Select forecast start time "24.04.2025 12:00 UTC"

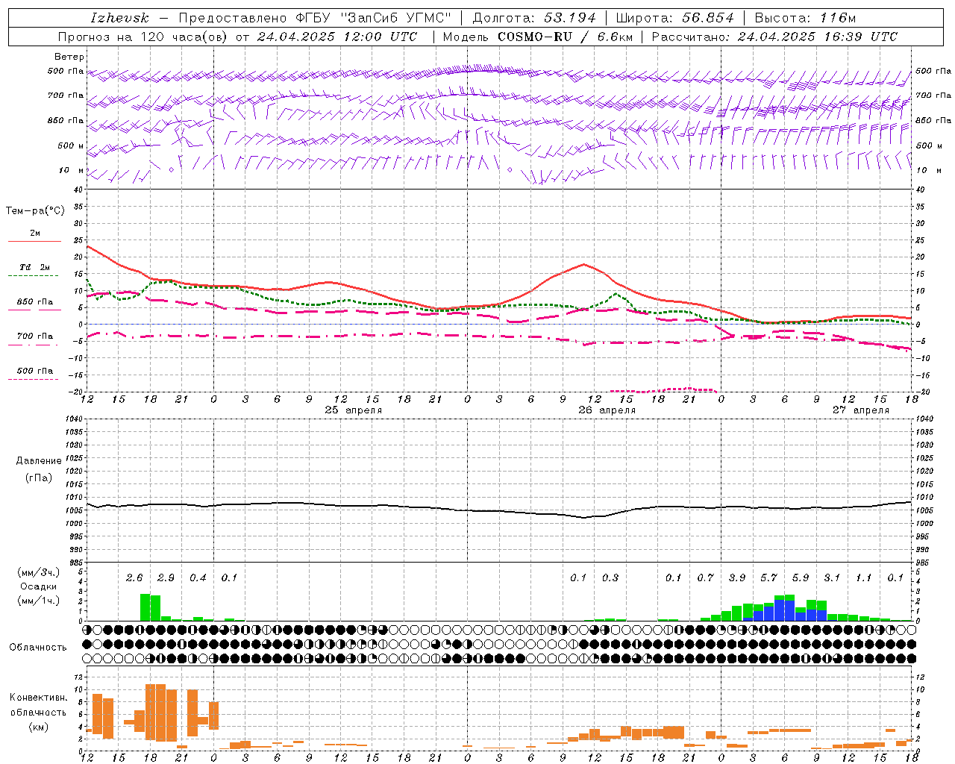click(337, 37)
